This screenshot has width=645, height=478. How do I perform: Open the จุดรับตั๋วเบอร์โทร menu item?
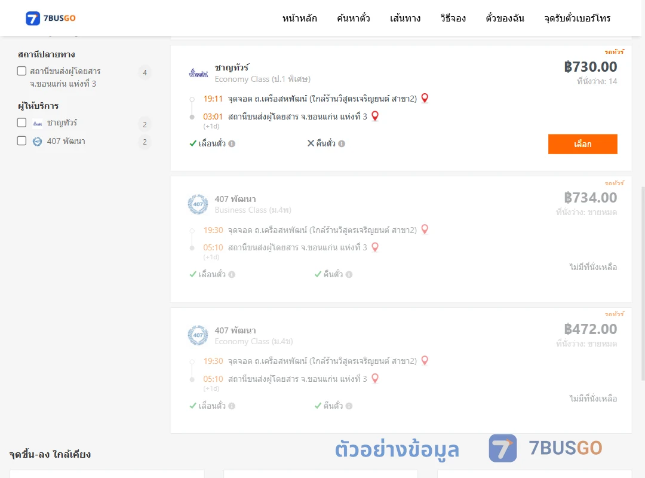pos(577,18)
